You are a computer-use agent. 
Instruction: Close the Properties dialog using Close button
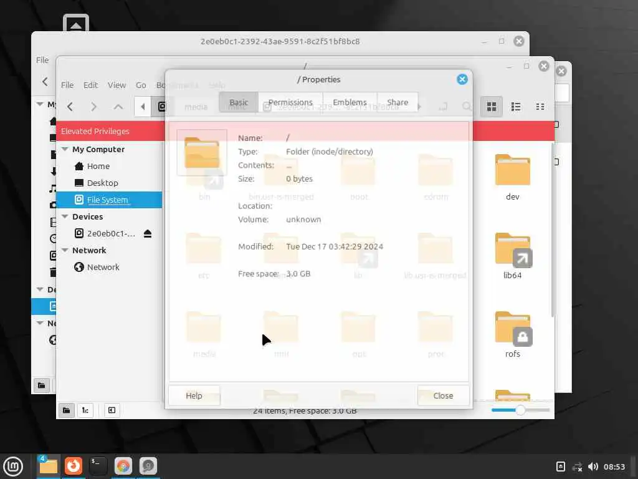tap(443, 395)
